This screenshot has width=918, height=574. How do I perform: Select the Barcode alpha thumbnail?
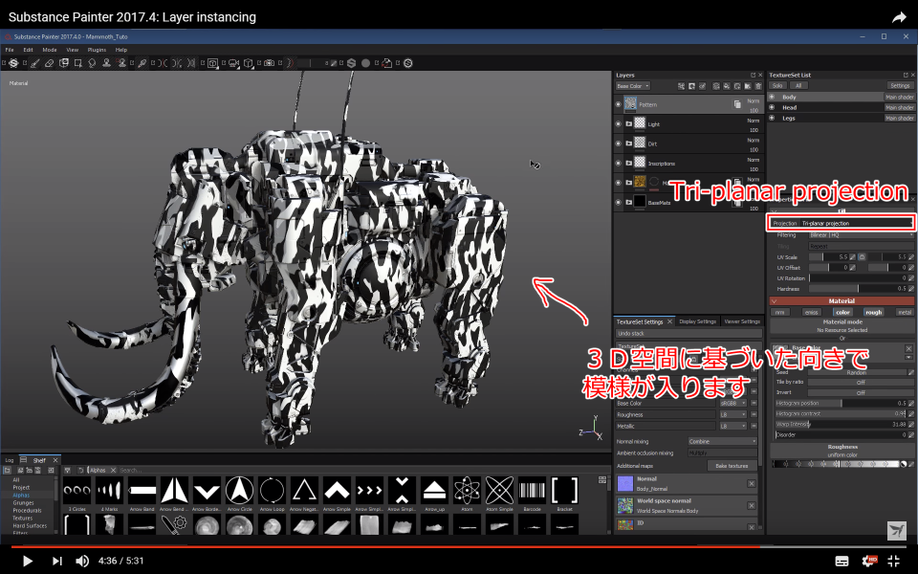click(532, 490)
